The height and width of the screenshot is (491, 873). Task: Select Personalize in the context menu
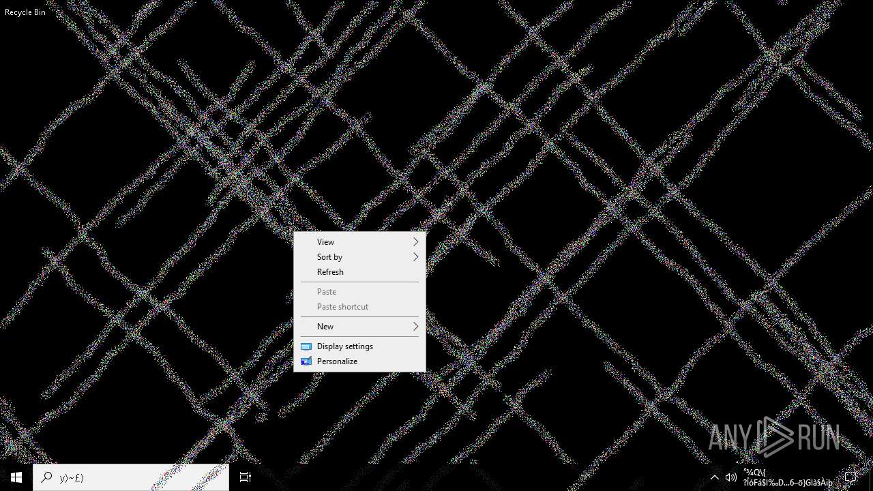pos(359,361)
